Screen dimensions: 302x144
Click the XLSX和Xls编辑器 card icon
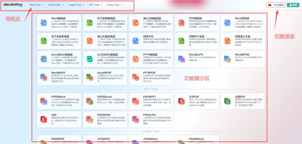click(x=89, y=59)
